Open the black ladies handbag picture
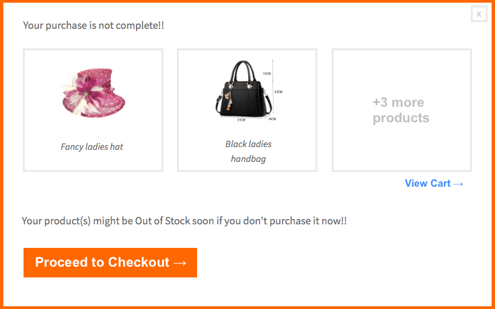Image resolution: width=495 pixels, height=309 pixels. click(x=243, y=90)
